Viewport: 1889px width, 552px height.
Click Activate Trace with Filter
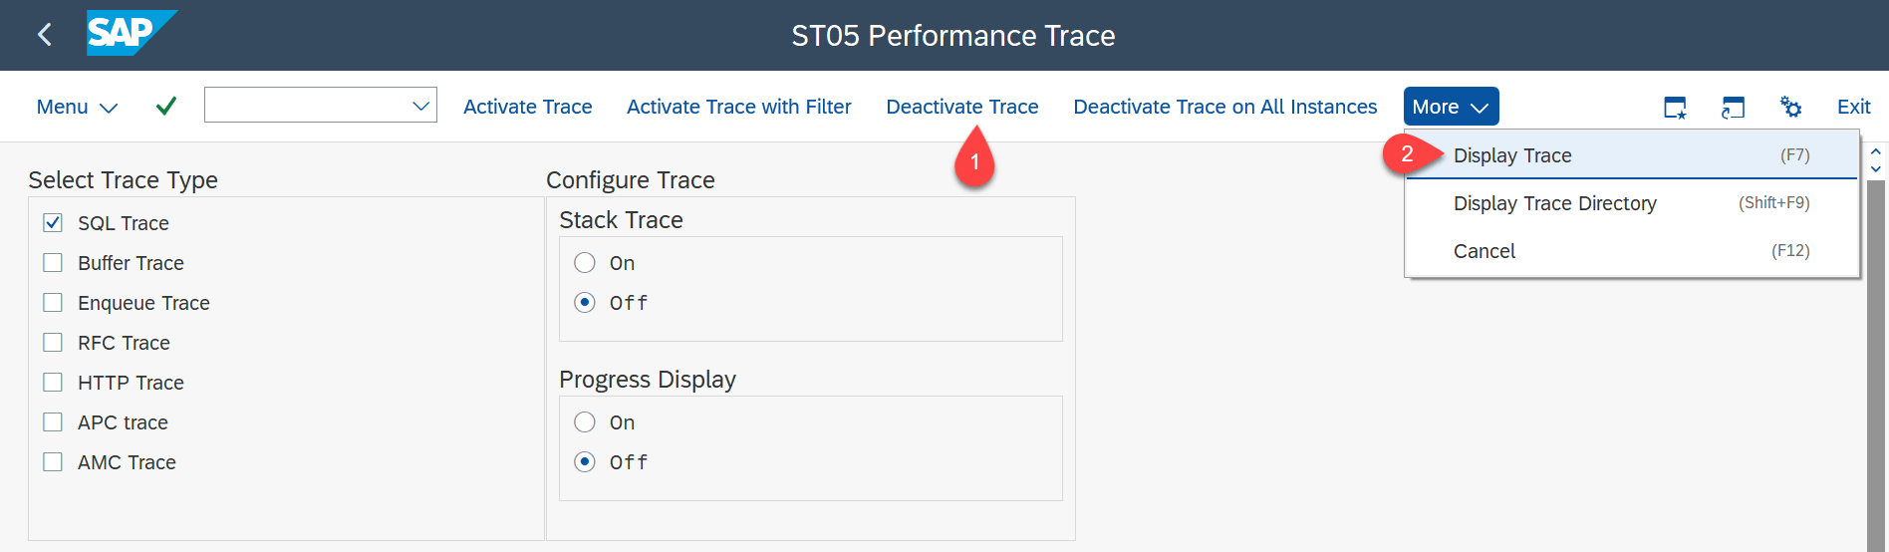[x=738, y=107]
